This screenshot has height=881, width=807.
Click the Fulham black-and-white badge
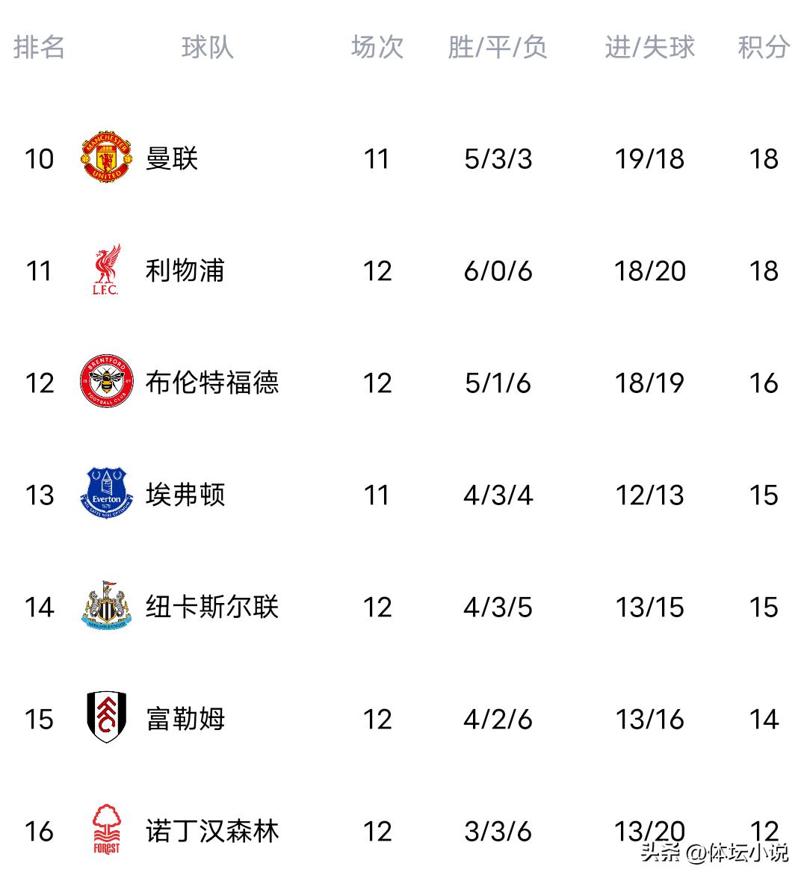tap(106, 718)
